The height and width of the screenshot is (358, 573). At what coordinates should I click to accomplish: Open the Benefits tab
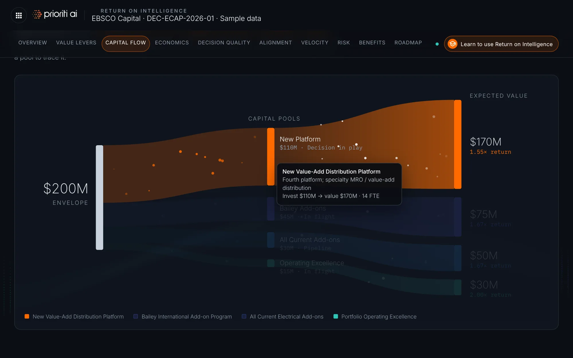coord(372,43)
